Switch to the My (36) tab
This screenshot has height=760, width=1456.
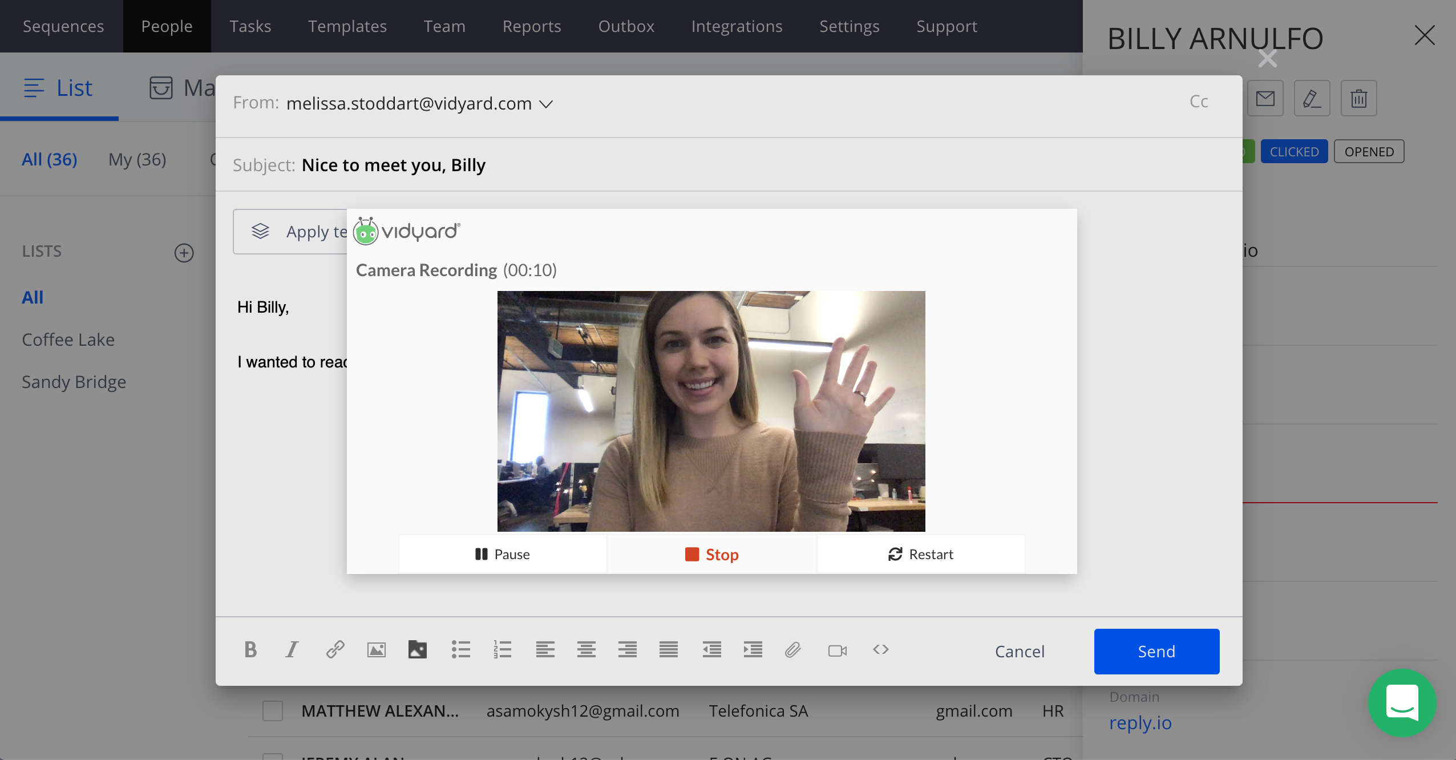click(x=137, y=160)
